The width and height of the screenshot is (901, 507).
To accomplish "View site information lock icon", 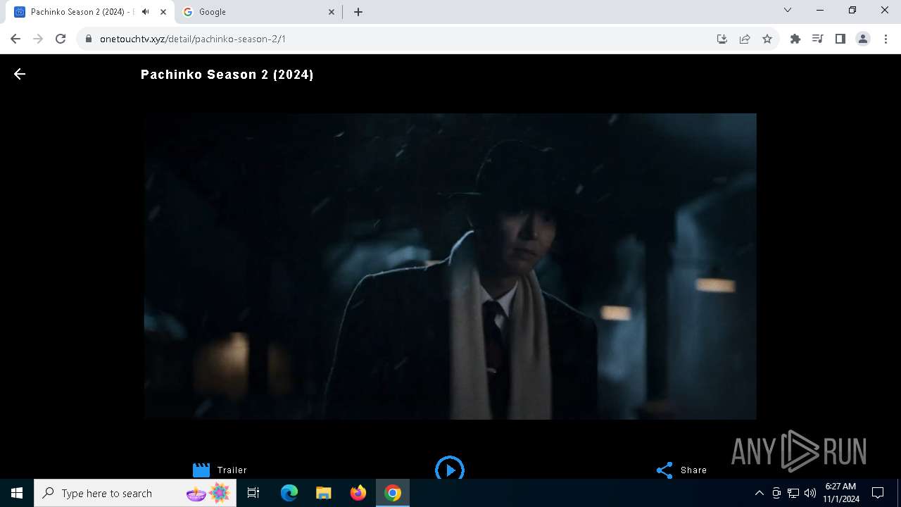I will pyautogui.click(x=89, y=39).
